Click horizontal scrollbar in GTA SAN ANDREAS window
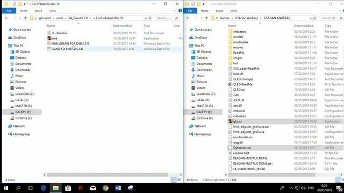 (x=271, y=175)
